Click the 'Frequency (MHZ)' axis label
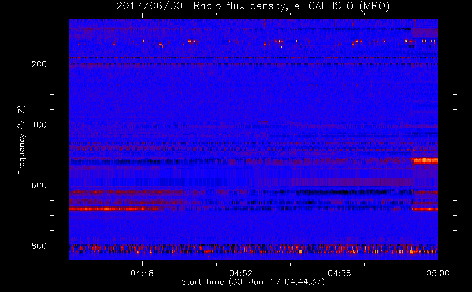Viewport: 472px width, 292px height. pos(22,140)
